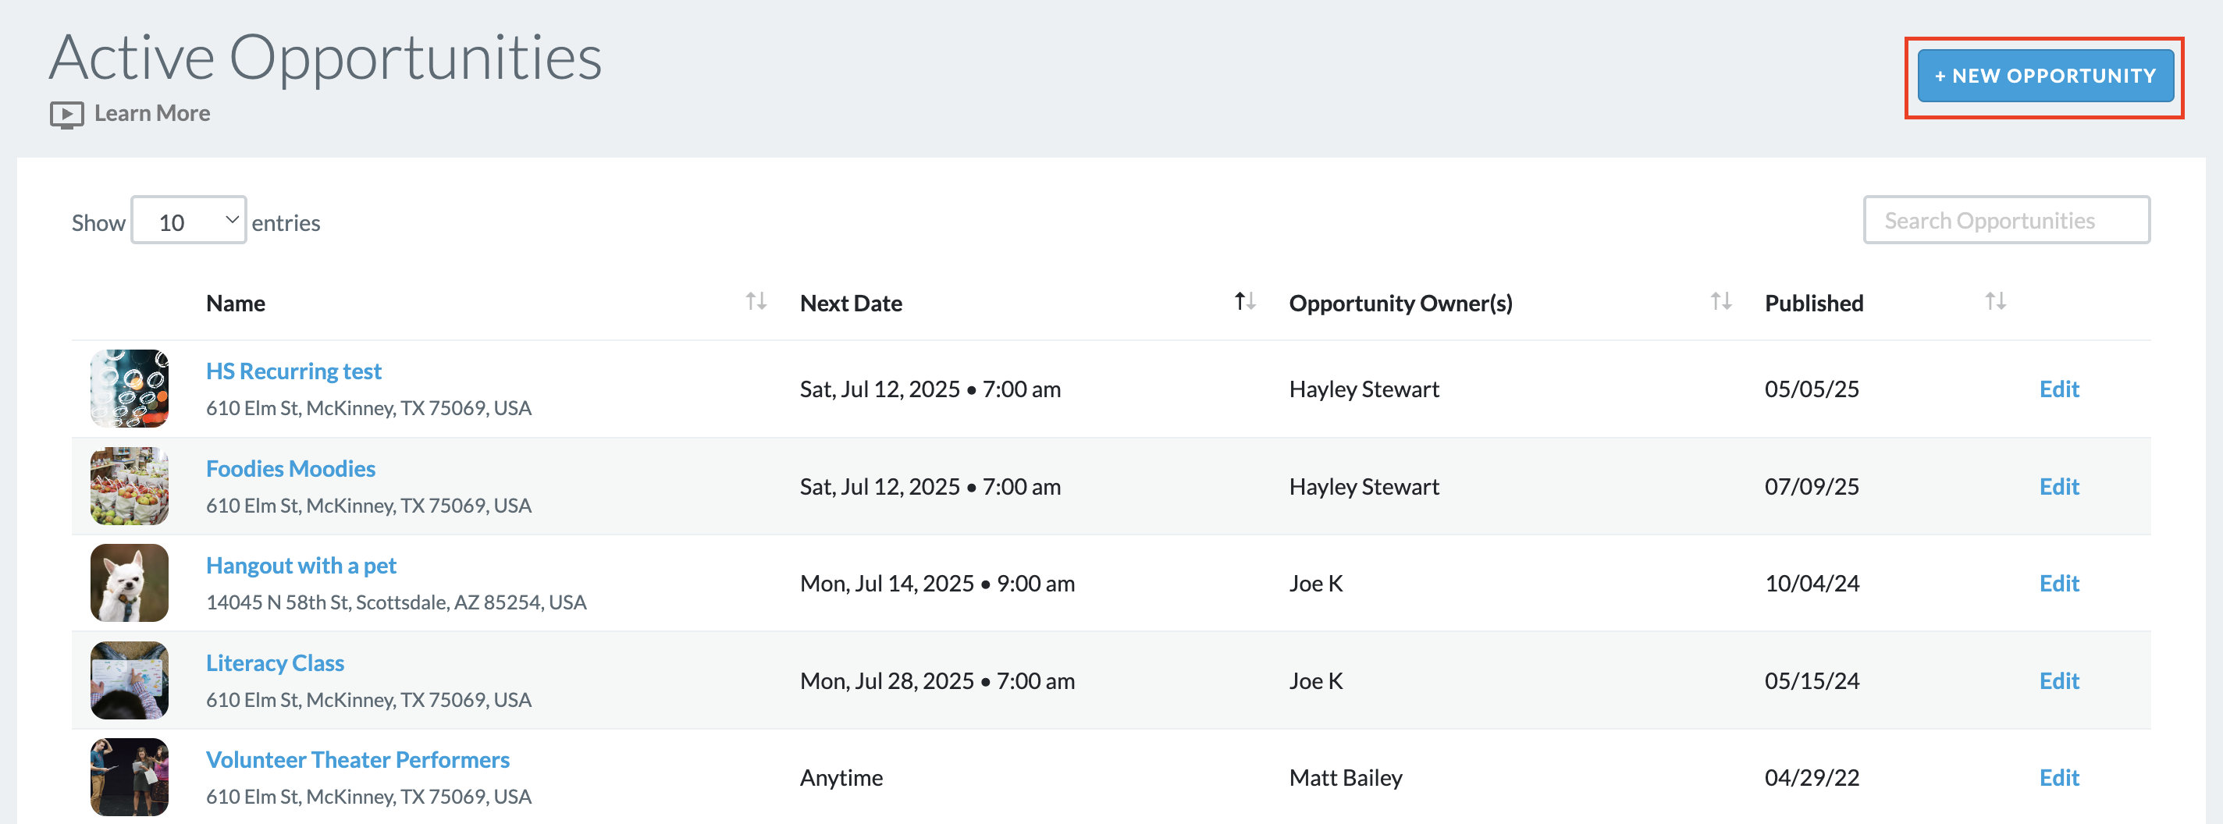The width and height of the screenshot is (2223, 824).
Task: Edit the HS Recurring test row
Action: [2059, 389]
